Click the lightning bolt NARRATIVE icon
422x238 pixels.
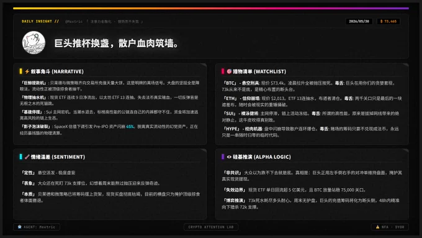pos(27,71)
